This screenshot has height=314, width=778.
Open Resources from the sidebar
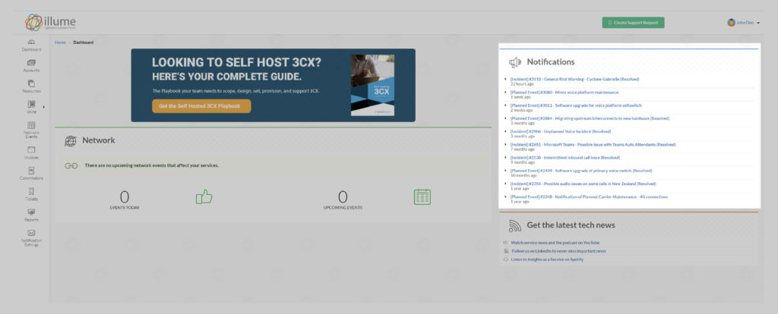[x=31, y=86]
